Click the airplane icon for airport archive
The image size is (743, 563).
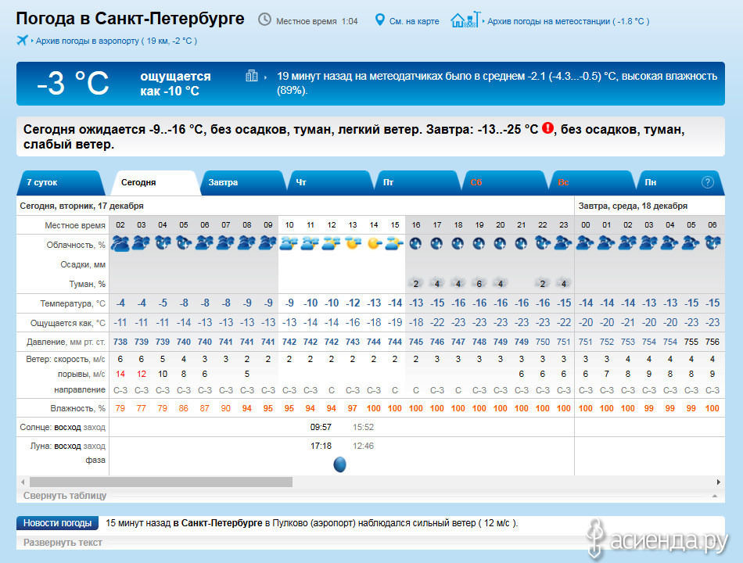(x=23, y=40)
